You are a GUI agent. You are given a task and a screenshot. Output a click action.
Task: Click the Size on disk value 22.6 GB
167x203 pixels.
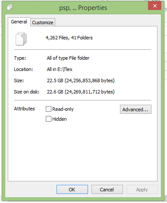pos(81,92)
